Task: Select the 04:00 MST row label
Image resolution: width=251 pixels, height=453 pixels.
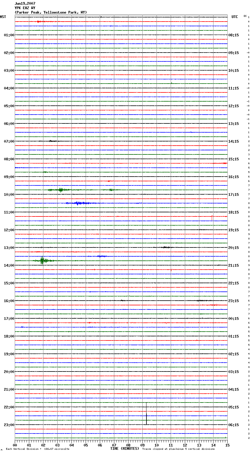Action: coord(9,88)
